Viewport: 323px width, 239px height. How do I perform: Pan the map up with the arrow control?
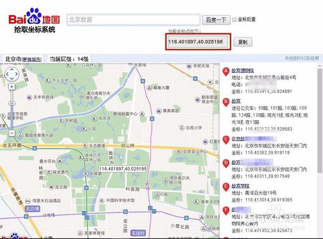(x=12, y=69)
